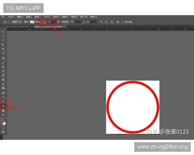The image size is (194, 155).
Task: Select the Move tool
Action: coord(3,32)
